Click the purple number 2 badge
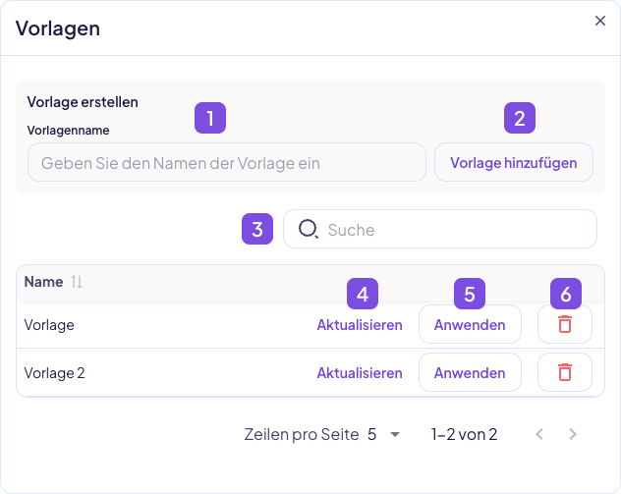The image size is (621, 494). coord(520,118)
